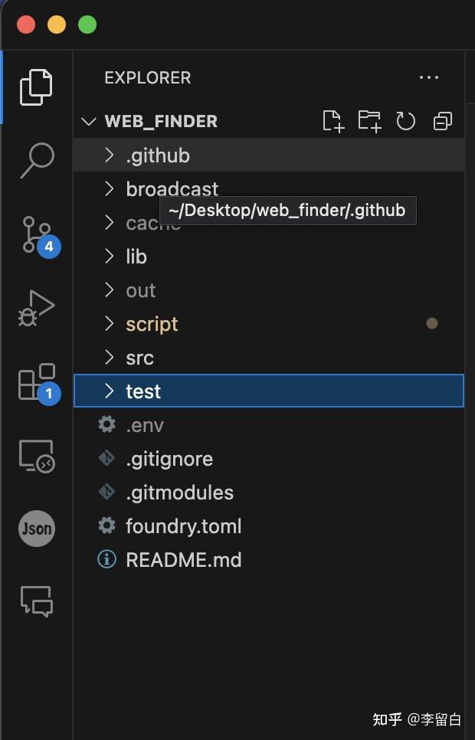Open the Run and Debug view
Viewport: 475px width, 740px height.
(36, 308)
